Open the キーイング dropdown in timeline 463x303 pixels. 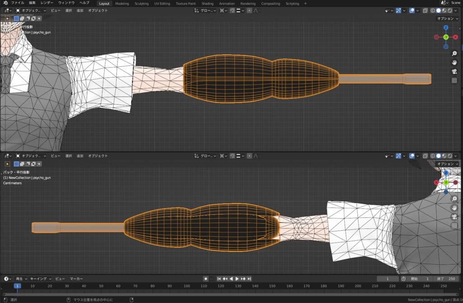tap(40, 279)
